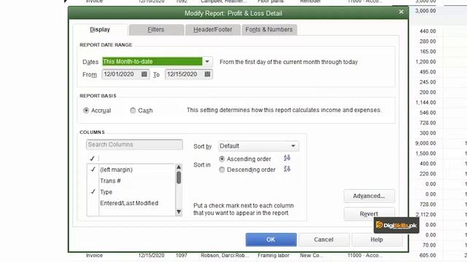The image size is (467, 262).
Task: Open Advanced options
Action: 369,196
